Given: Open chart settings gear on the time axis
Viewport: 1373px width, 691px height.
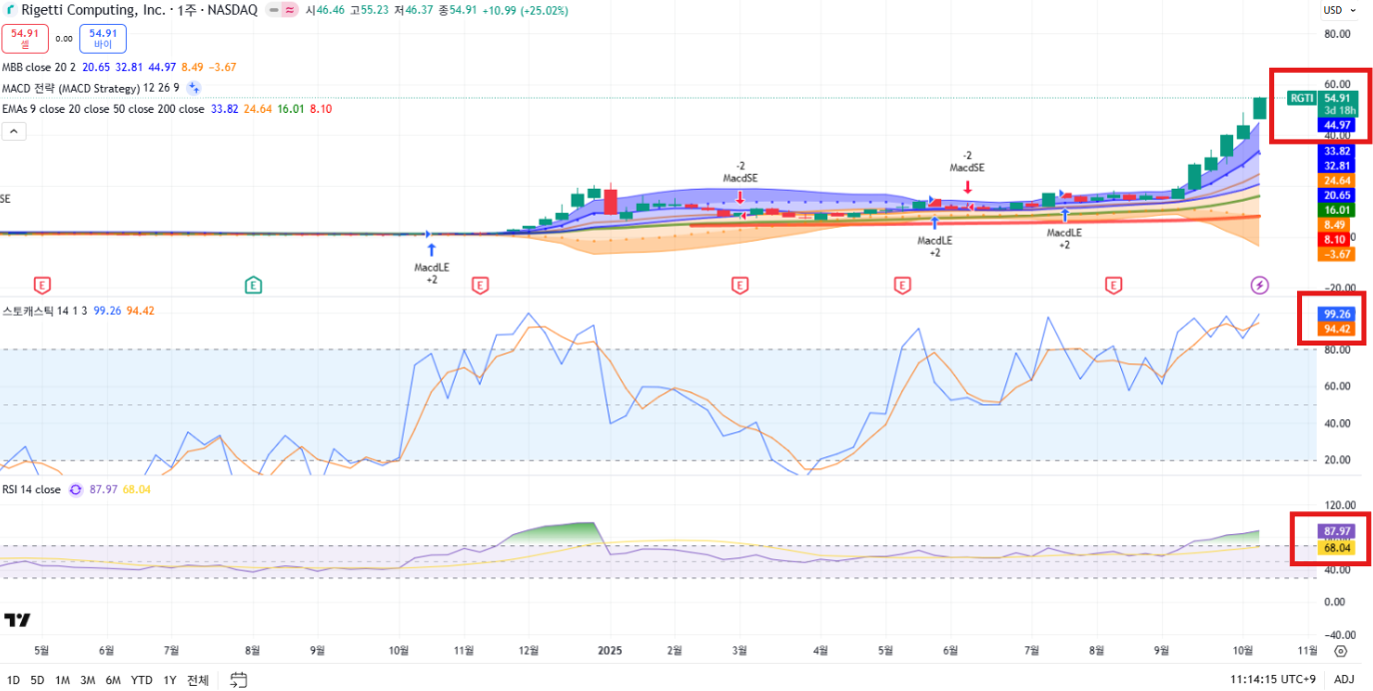Looking at the screenshot, I should [x=1341, y=651].
